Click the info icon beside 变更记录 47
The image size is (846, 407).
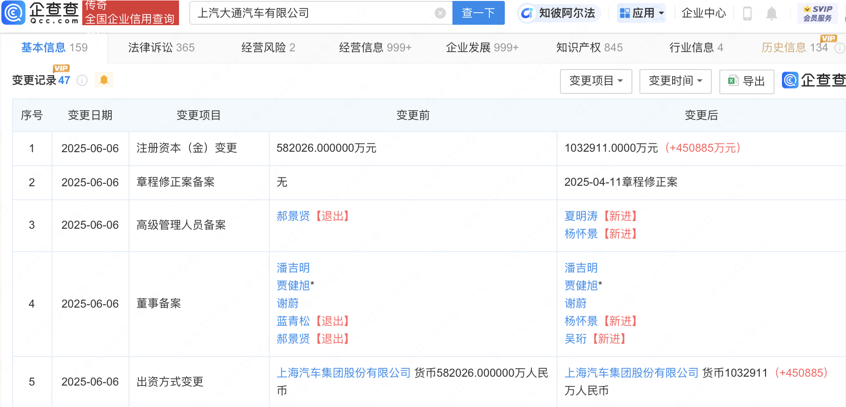coord(82,80)
